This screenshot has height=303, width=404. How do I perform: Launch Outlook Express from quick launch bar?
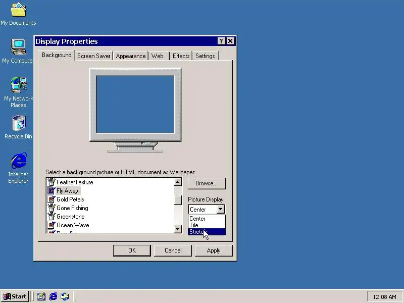(x=65, y=296)
